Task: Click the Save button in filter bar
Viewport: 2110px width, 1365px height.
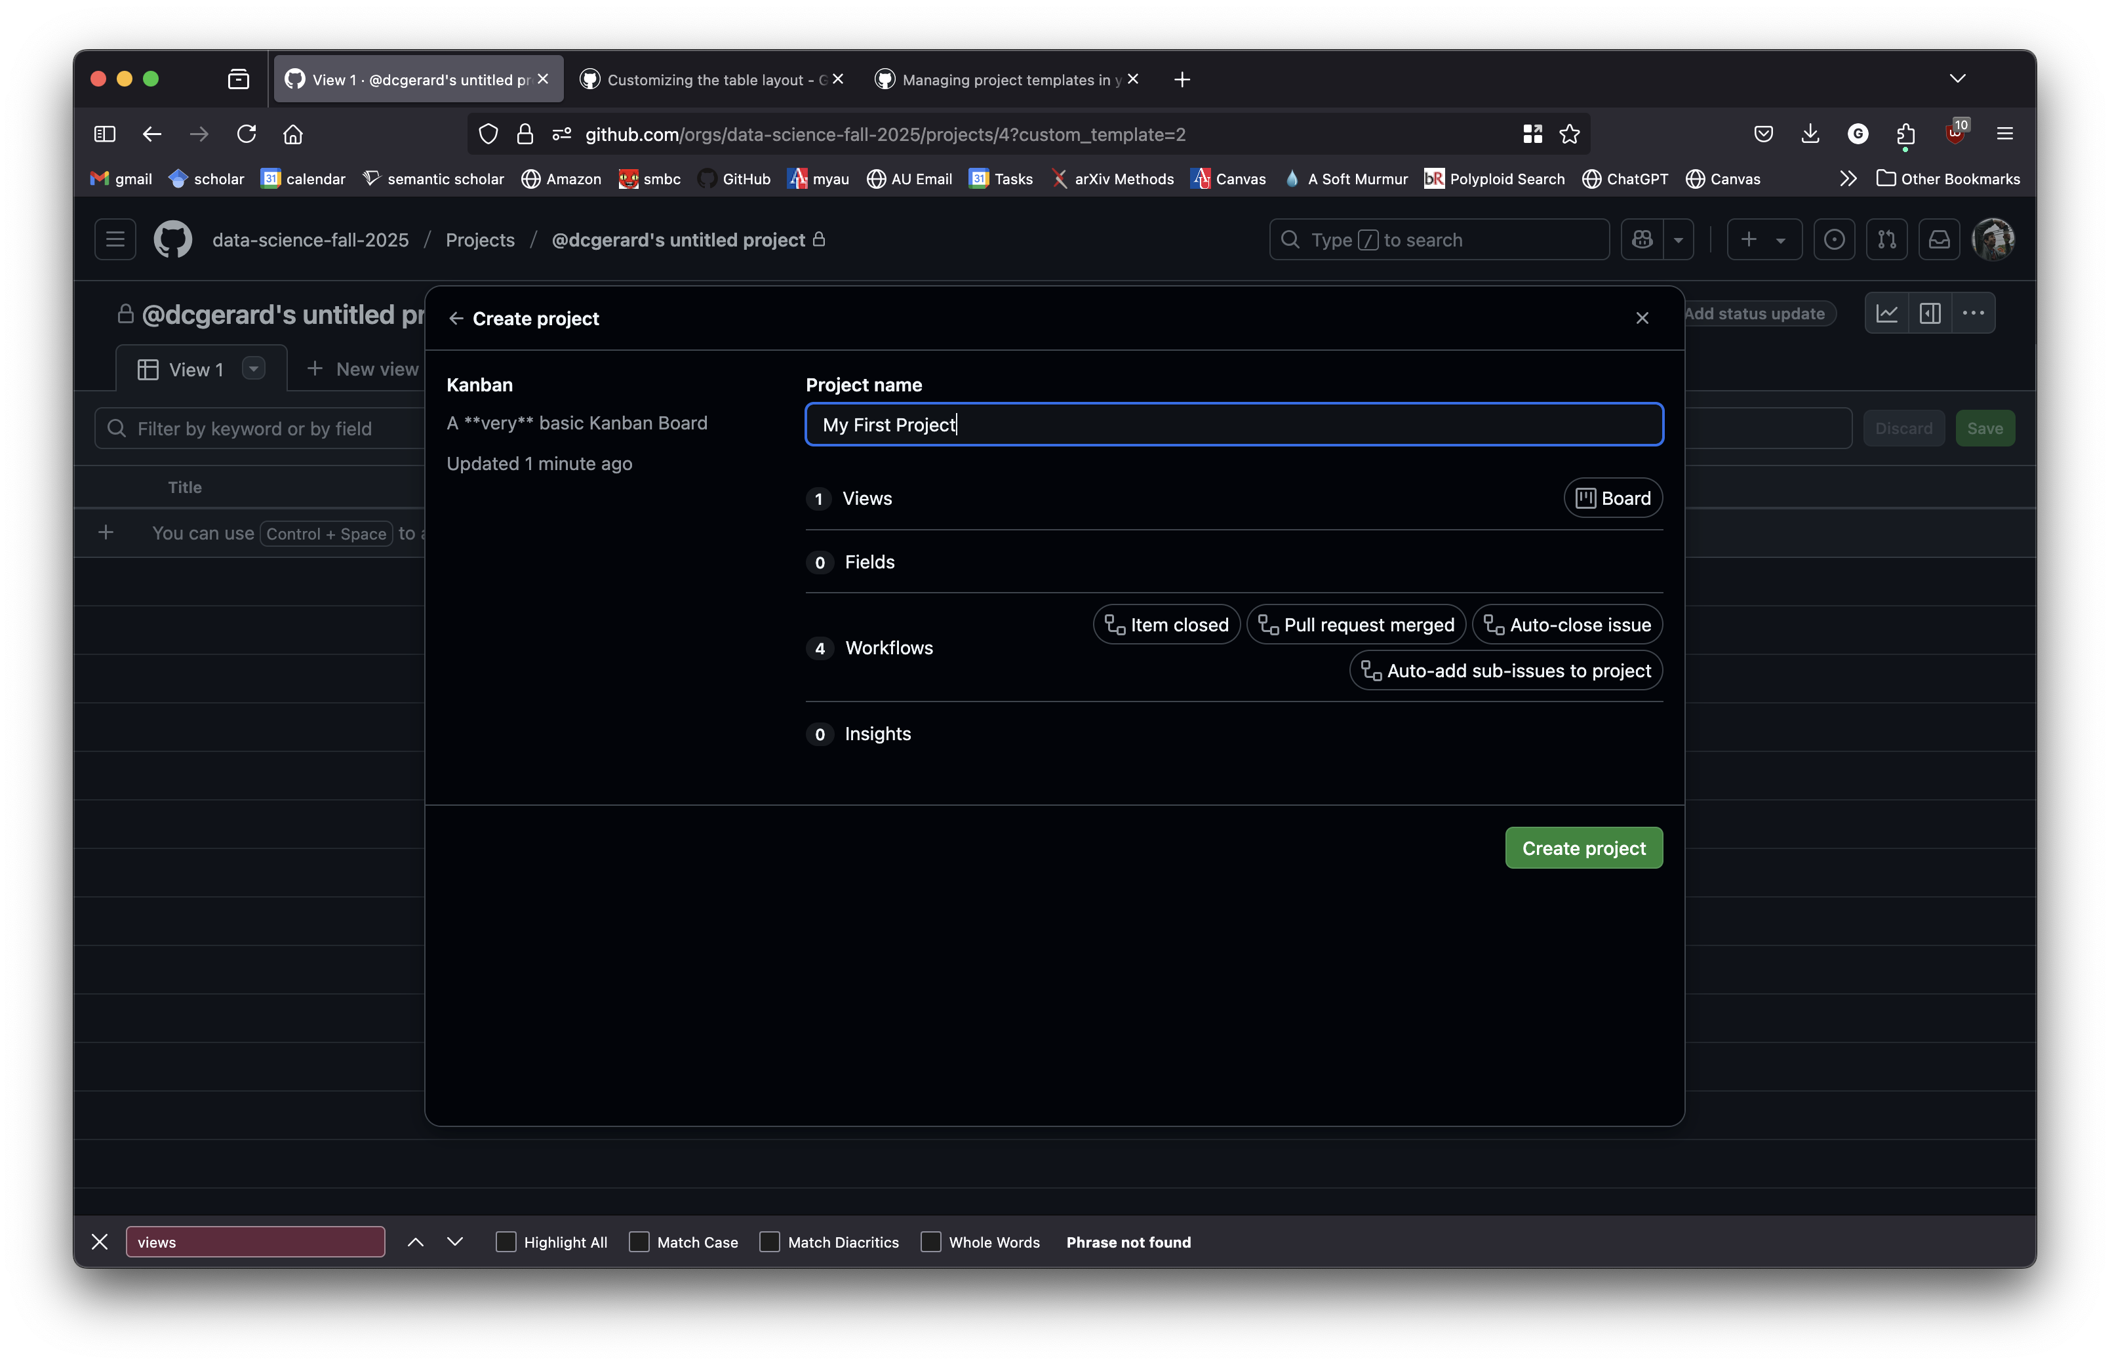Action: click(x=1984, y=428)
